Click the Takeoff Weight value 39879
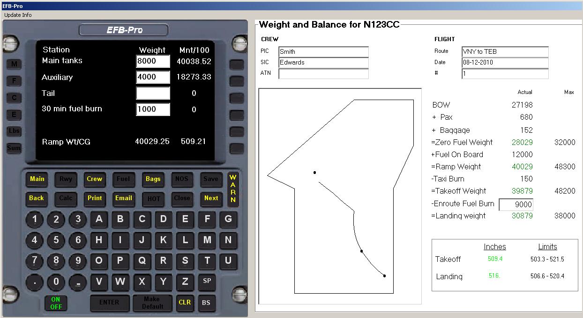 click(522, 191)
